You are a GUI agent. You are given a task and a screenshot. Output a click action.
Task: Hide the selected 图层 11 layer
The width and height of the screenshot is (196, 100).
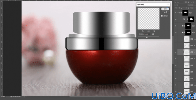[176, 52]
